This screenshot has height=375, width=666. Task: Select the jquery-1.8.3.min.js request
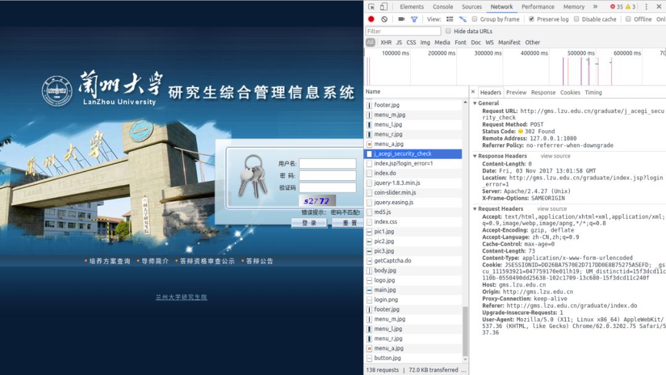click(x=413, y=183)
